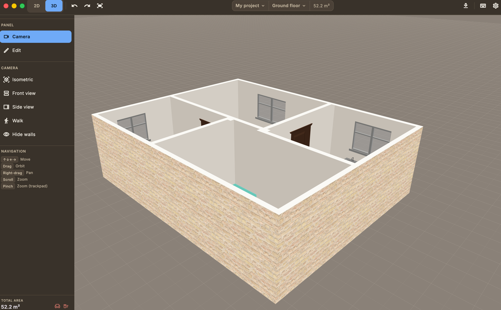Click the furniture sofa icon at bottom
Image resolution: width=501 pixels, height=310 pixels.
click(x=57, y=306)
